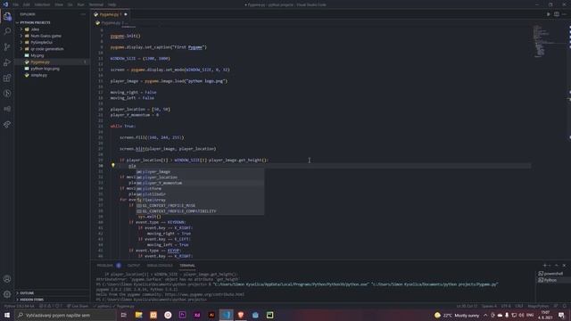The image size is (571, 321).
Task: Click the Split Editor icon
Action: coord(557,14)
